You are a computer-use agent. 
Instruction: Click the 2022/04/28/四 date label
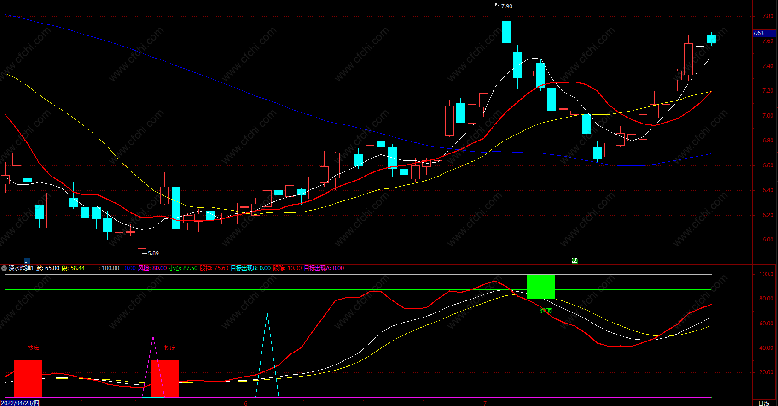pos(20,403)
